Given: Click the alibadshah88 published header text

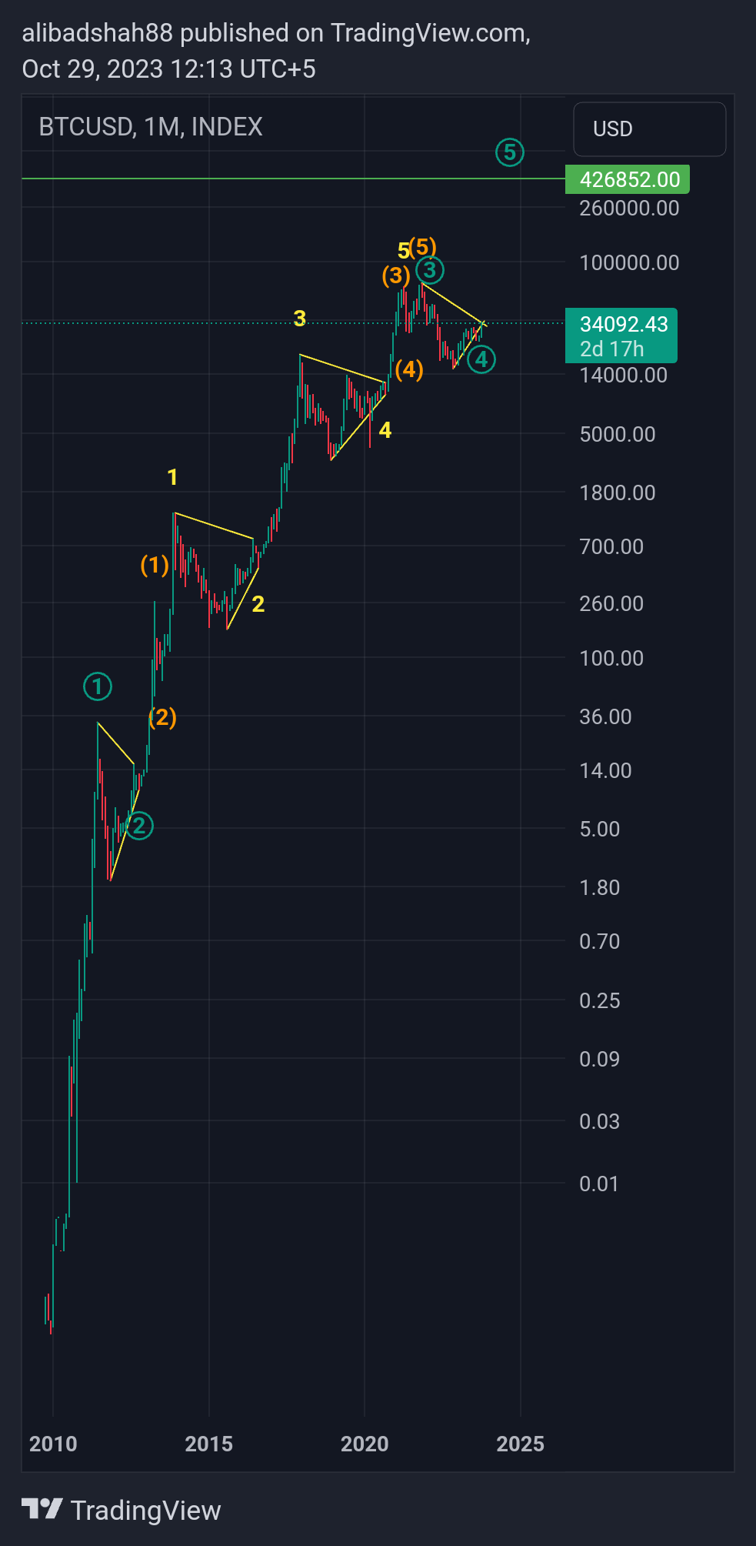Looking at the screenshot, I should coord(276,33).
